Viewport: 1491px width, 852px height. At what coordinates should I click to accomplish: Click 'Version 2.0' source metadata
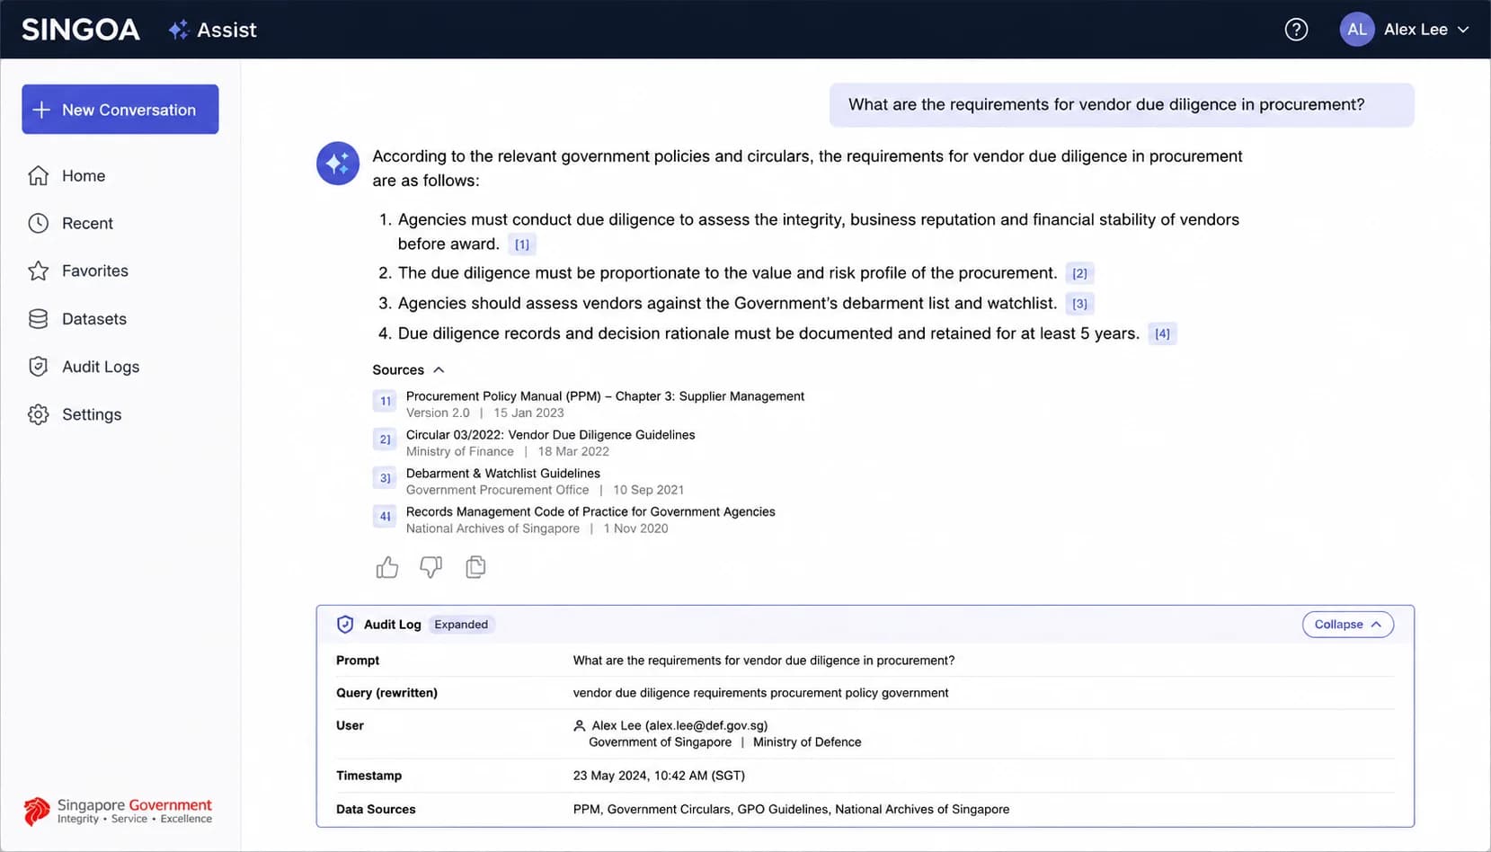point(438,413)
